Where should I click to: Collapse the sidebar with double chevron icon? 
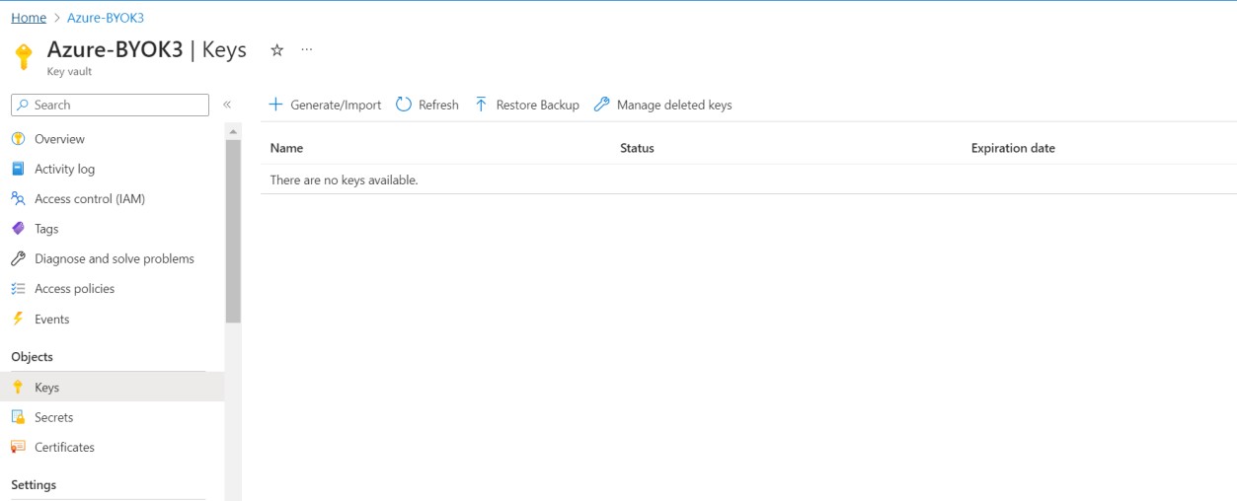[x=227, y=105]
